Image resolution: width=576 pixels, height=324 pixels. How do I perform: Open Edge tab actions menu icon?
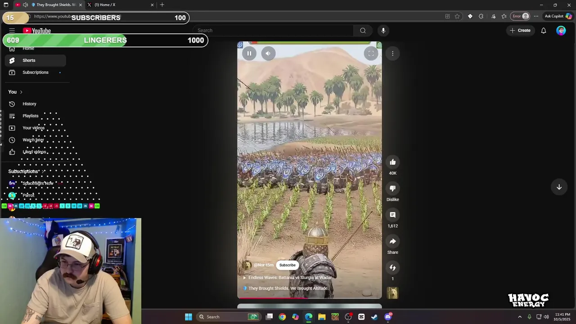tap(6, 5)
